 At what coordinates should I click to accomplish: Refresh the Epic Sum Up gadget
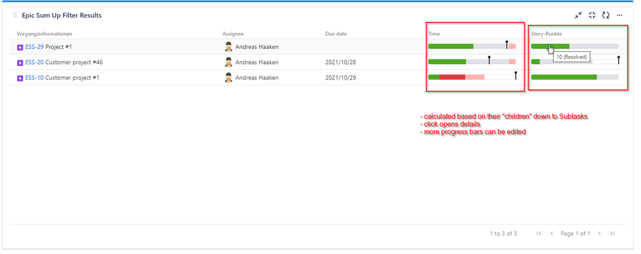606,15
